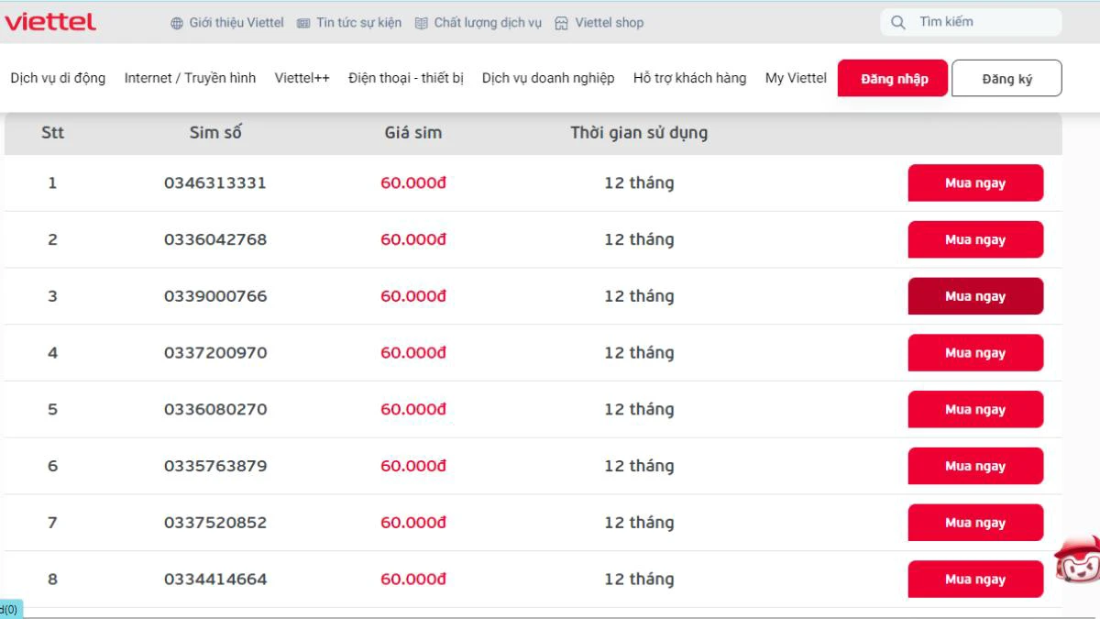The image size is (1100, 619).
Task: Open Internet / Truyền hình menu
Action: coord(190,78)
